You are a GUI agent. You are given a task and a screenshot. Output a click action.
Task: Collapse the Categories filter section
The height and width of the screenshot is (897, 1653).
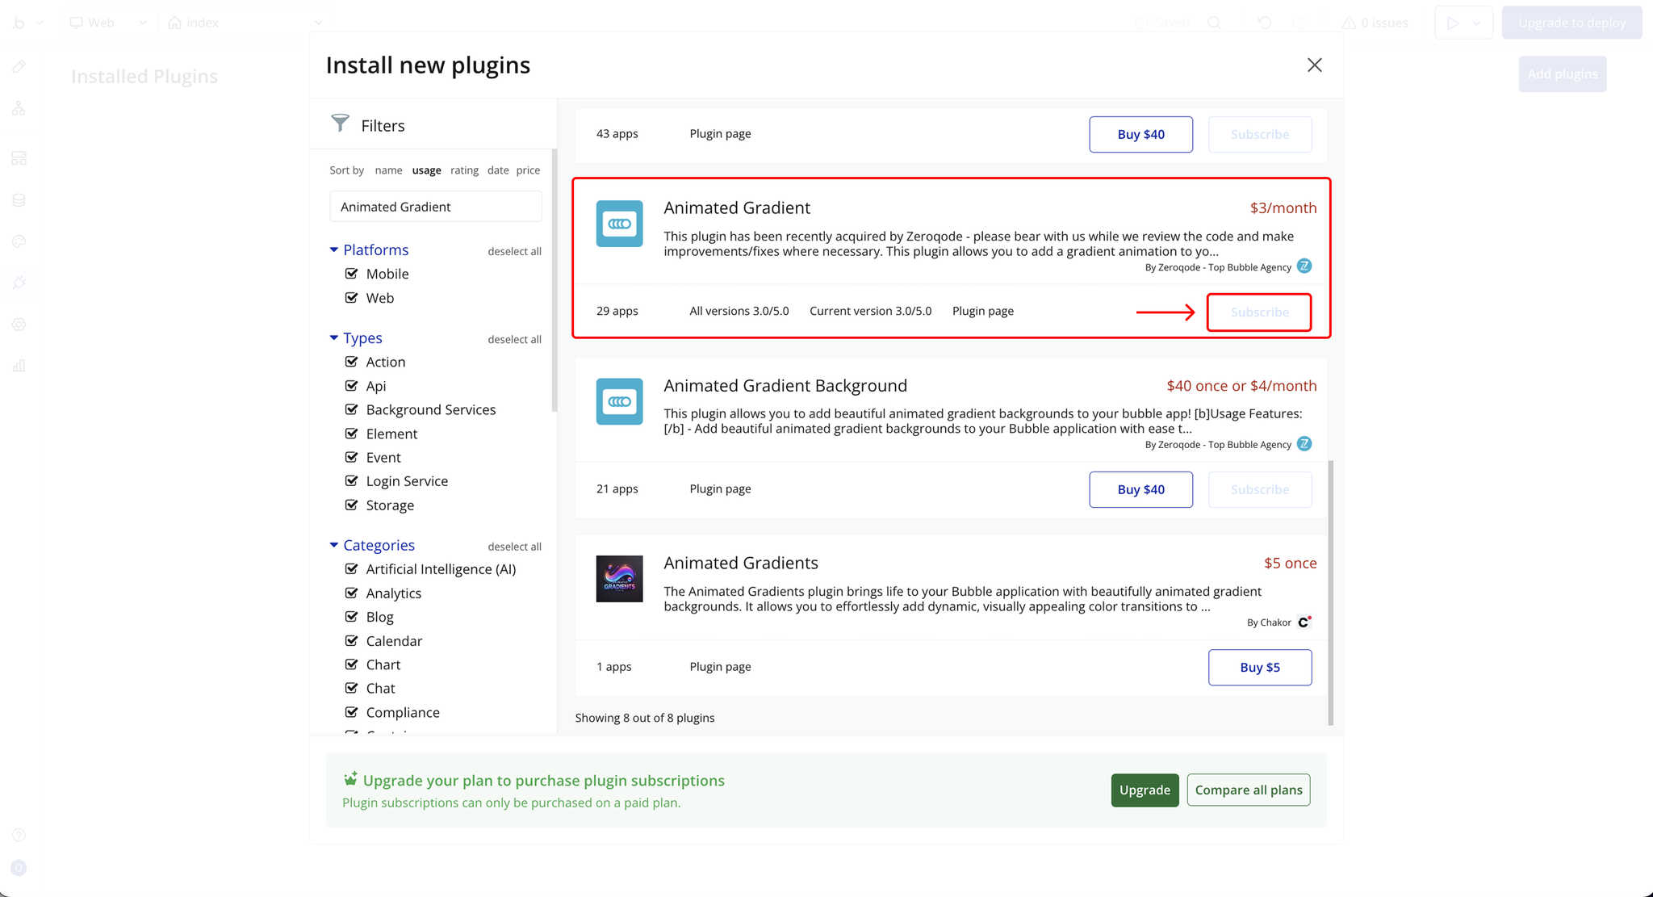point(334,546)
